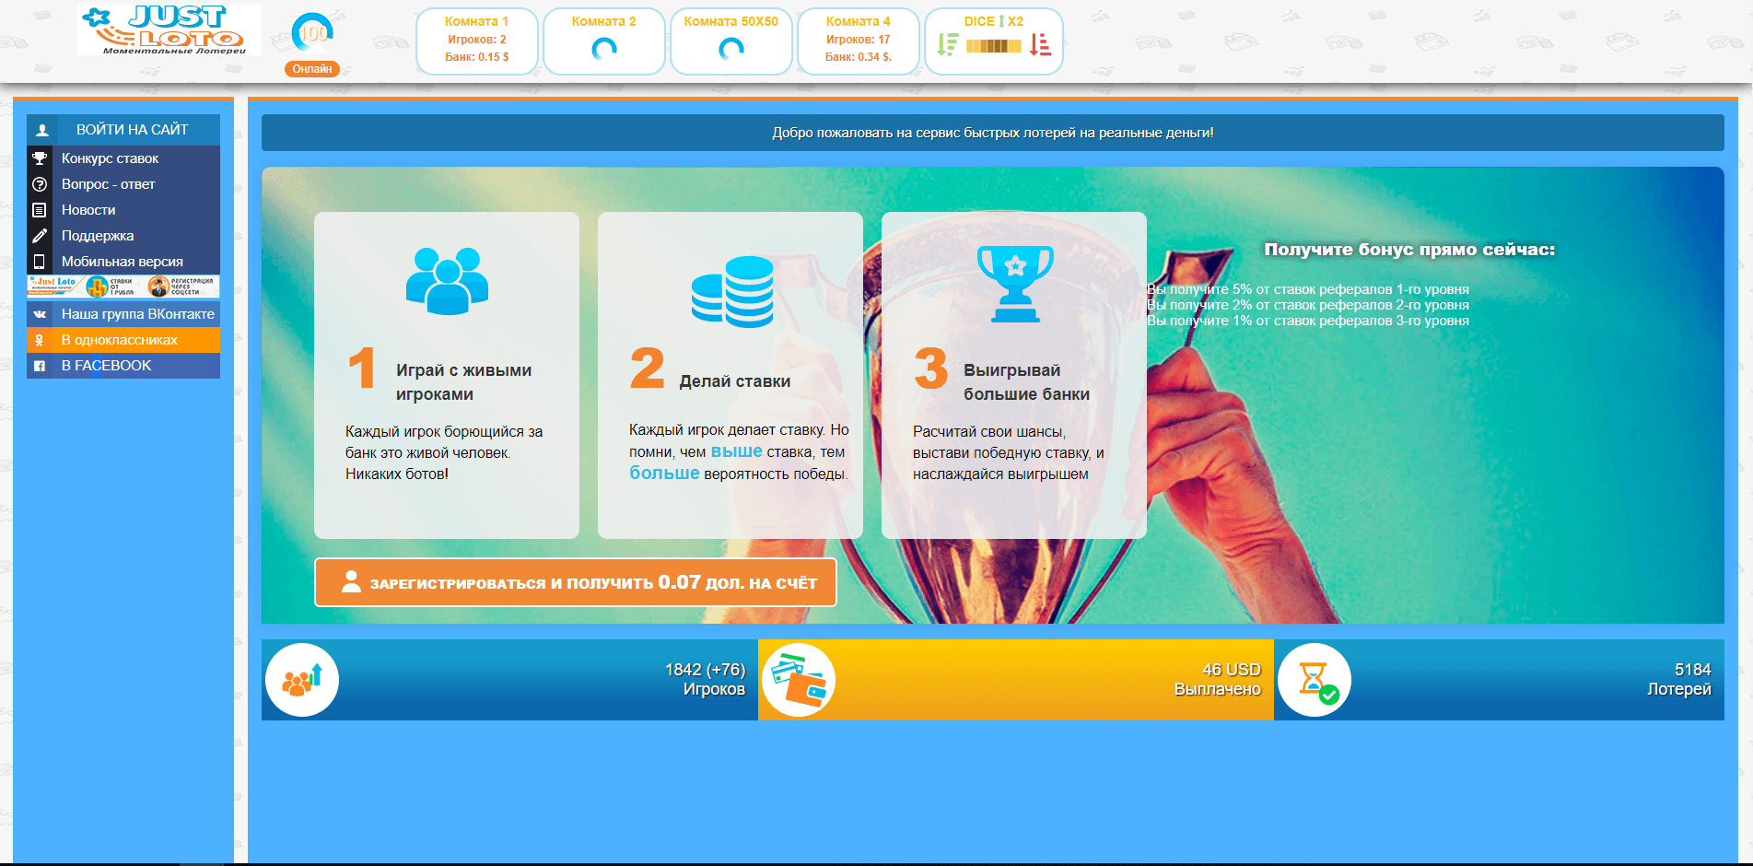Open Комната 4 room tab

point(858,41)
